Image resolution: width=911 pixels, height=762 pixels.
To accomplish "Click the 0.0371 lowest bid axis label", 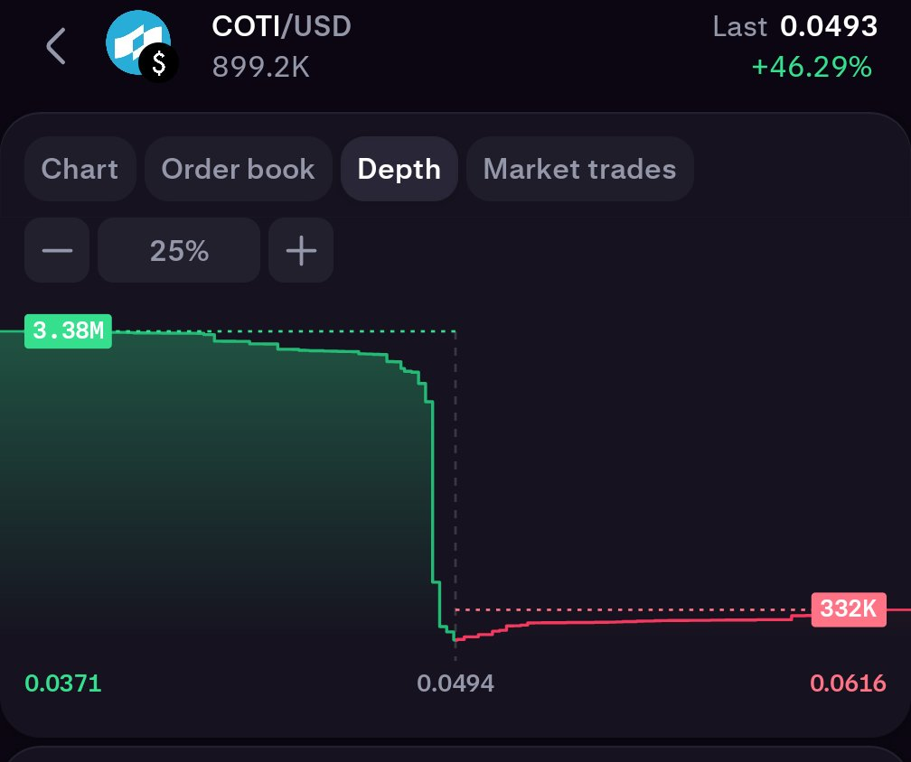I will pyautogui.click(x=63, y=683).
